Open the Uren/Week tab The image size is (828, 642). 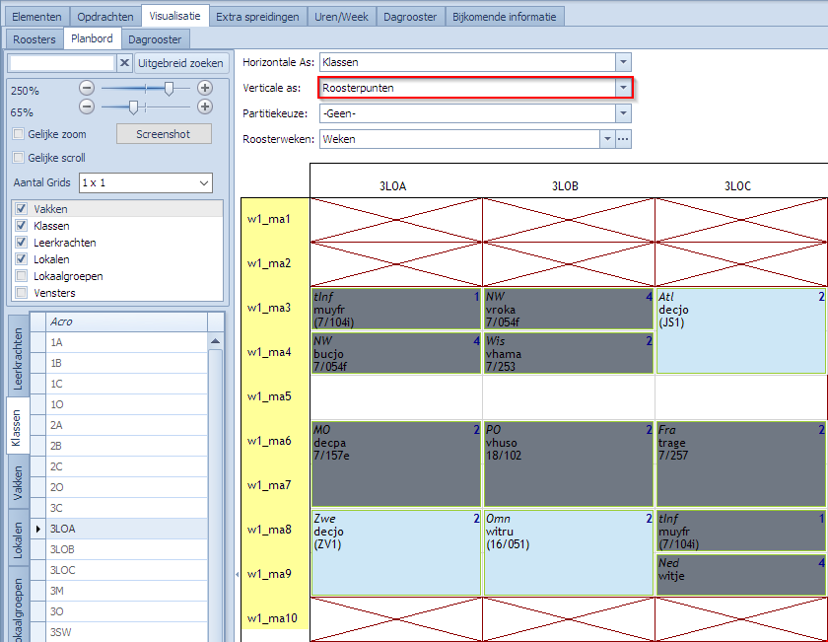coord(341,17)
